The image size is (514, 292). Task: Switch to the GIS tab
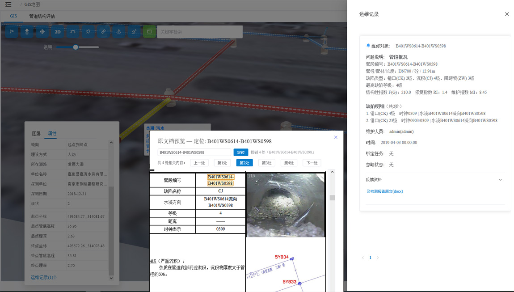(13, 16)
